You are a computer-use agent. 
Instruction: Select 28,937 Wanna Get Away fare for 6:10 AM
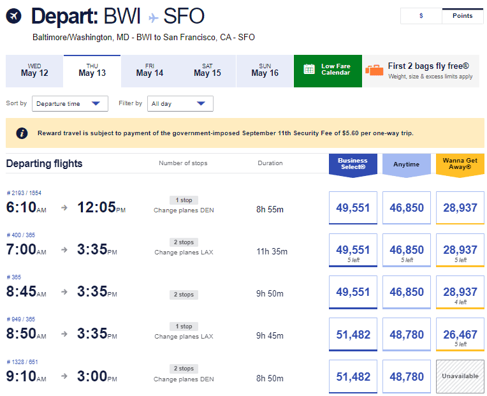click(x=460, y=207)
